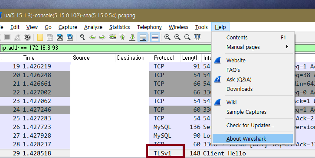Select packet row 22 at 1.427002
This screenshot has height=158, width=315.
point(106,93)
